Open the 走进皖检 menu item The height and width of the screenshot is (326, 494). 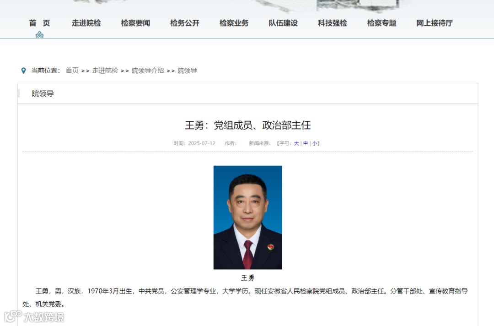tap(86, 23)
